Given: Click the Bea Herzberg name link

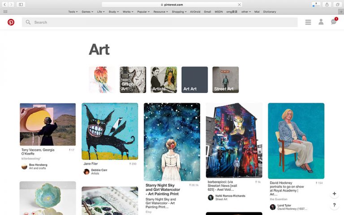Looking at the screenshot, I should [38, 165].
